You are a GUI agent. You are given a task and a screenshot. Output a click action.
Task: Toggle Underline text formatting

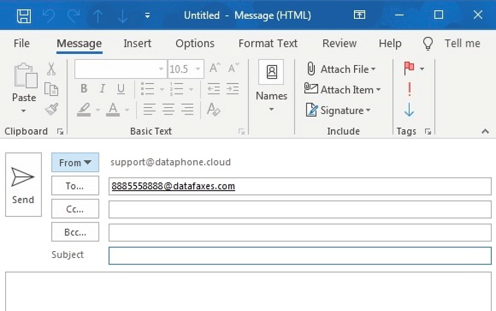click(120, 89)
